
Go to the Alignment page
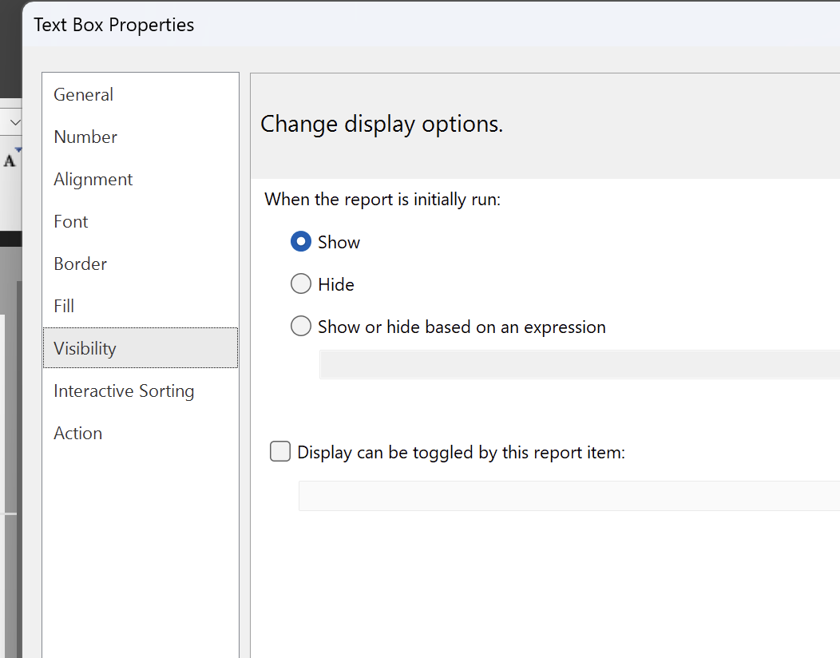point(93,179)
